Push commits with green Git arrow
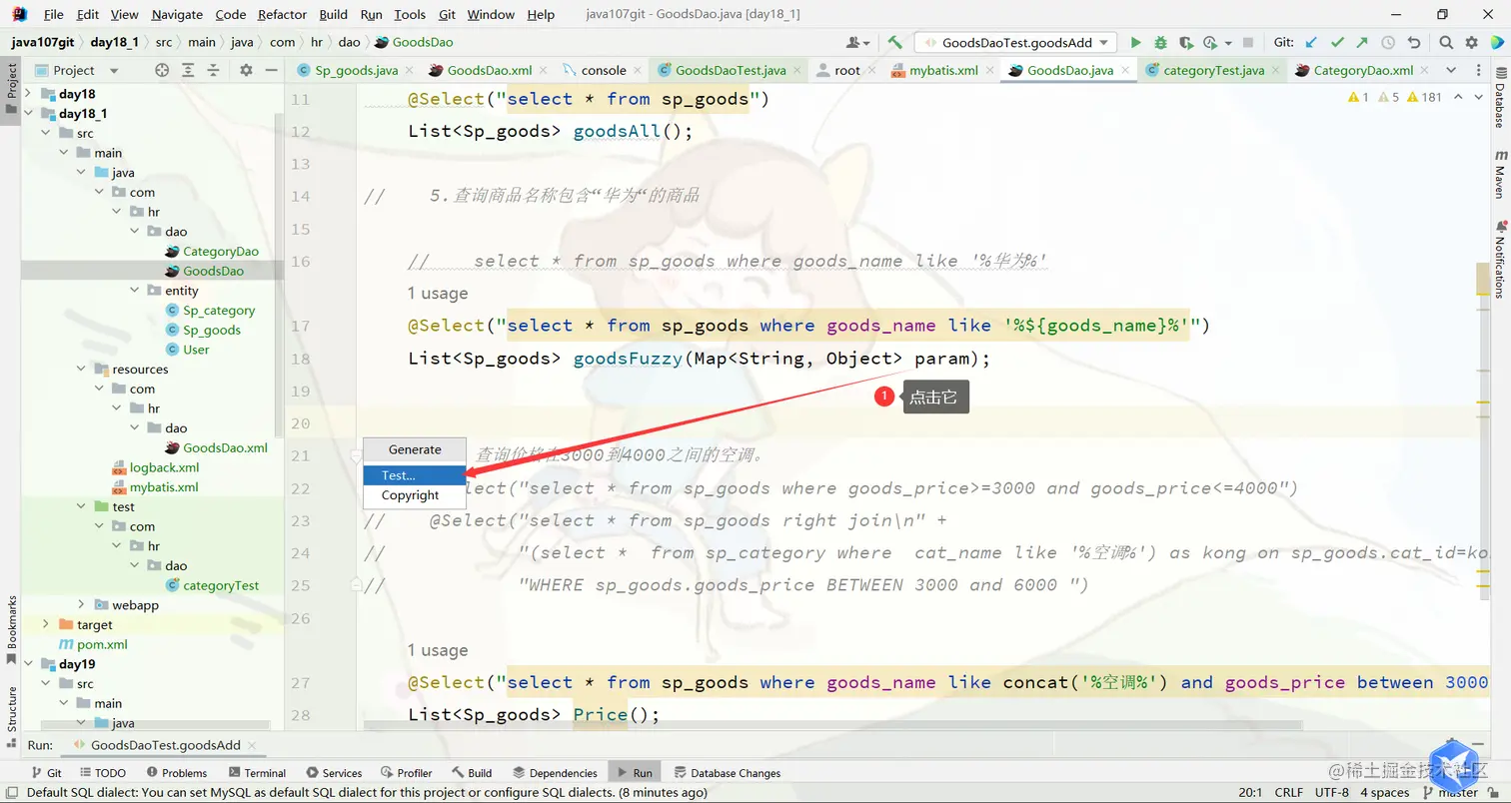The width and height of the screenshot is (1511, 803). (x=1362, y=43)
